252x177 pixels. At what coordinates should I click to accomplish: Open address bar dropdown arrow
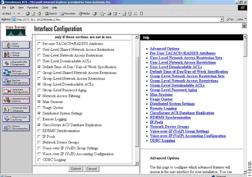pyautogui.click(x=222, y=20)
